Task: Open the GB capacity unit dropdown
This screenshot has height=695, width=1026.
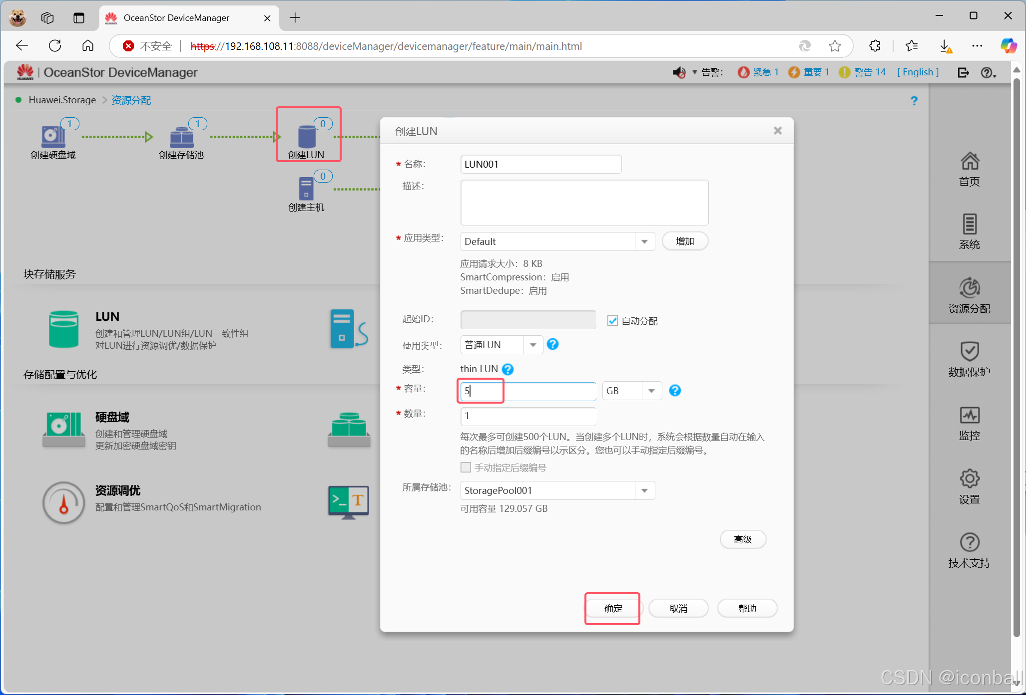Action: [651, 391]
